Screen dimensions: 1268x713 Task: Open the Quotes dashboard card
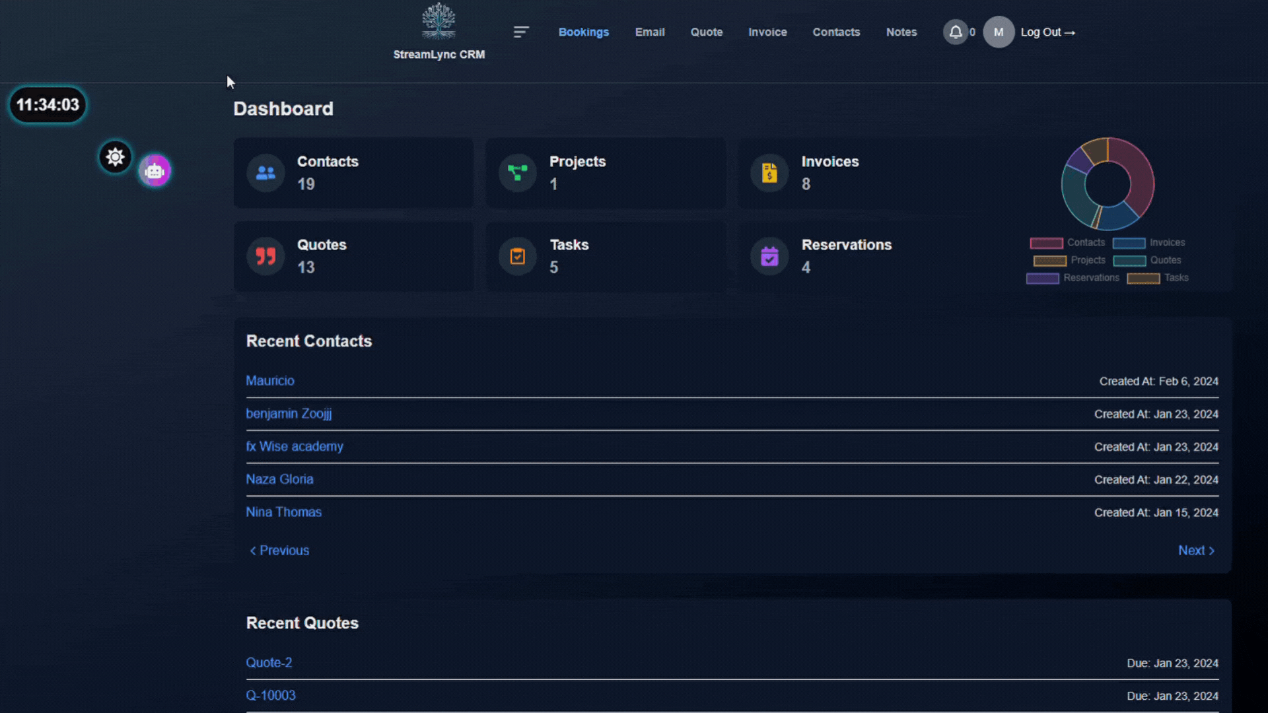(x=353, y=256)
